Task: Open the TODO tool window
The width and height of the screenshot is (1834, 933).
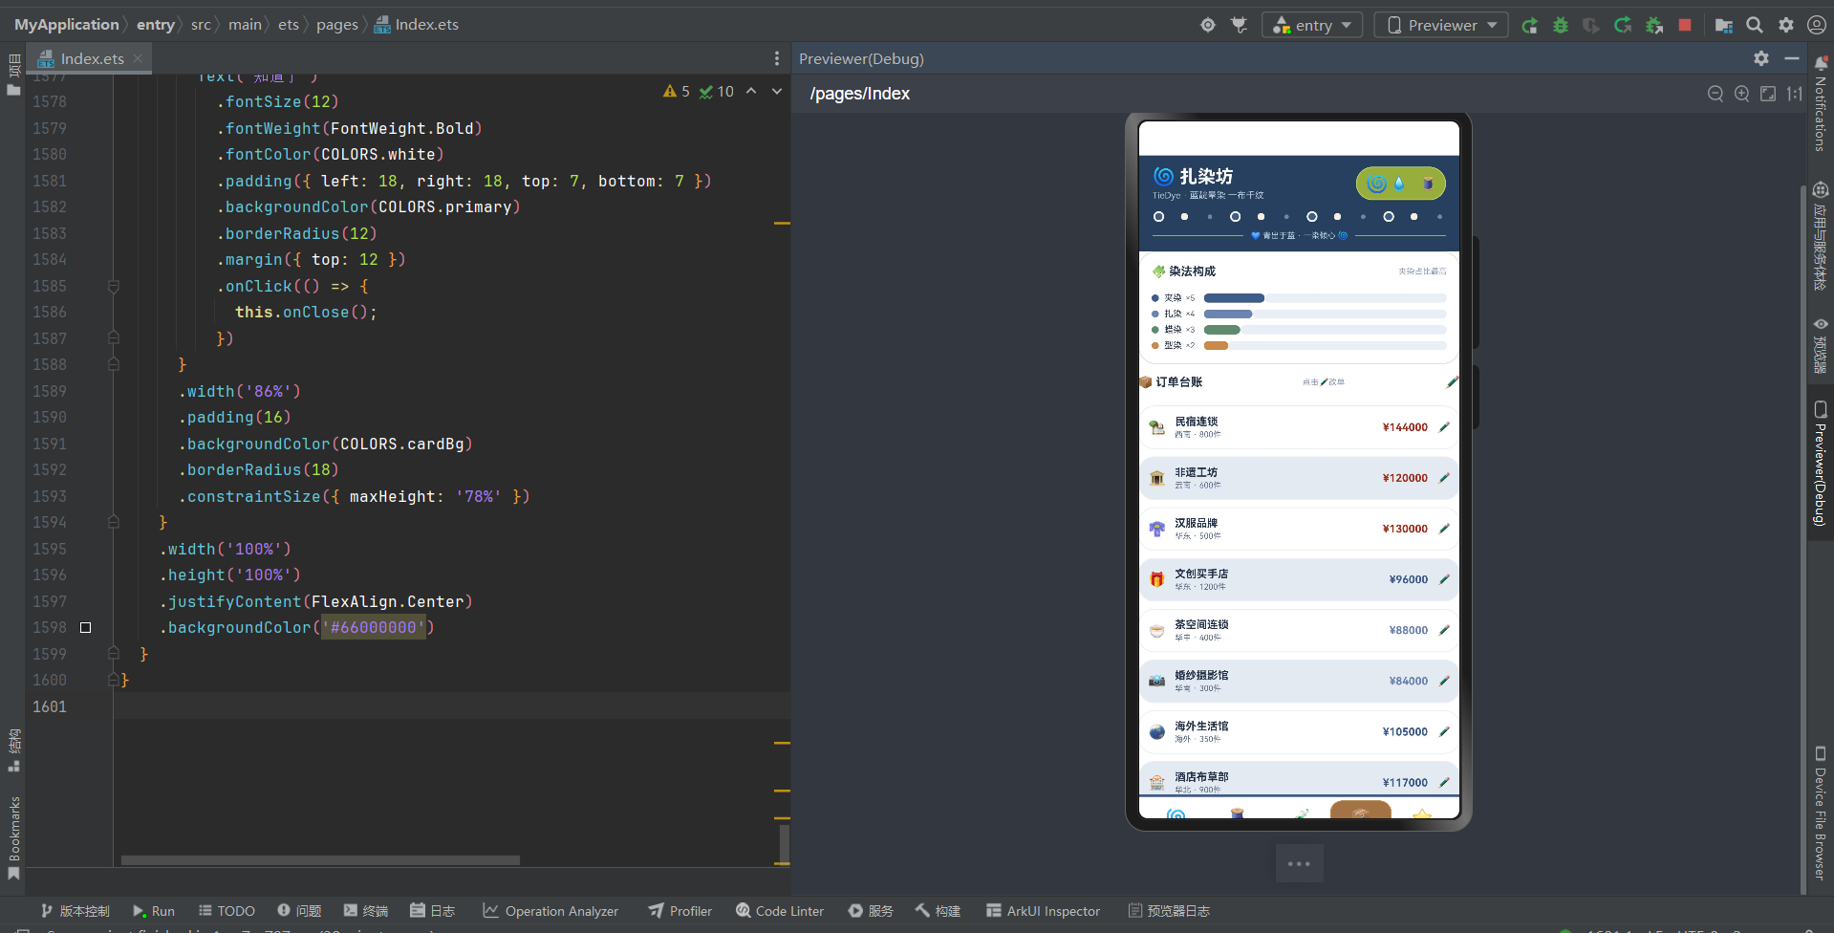Action: (227, 911)
